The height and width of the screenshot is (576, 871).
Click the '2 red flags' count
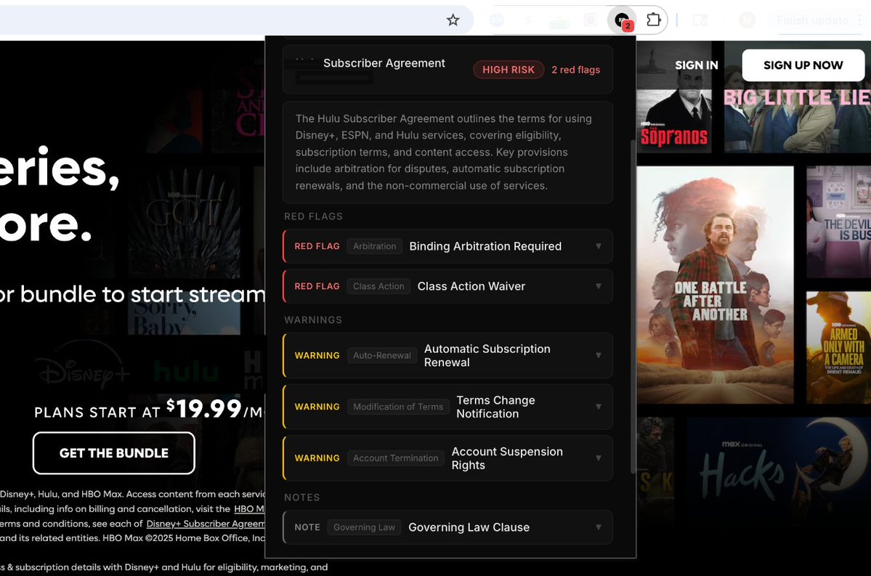(575, 70)
